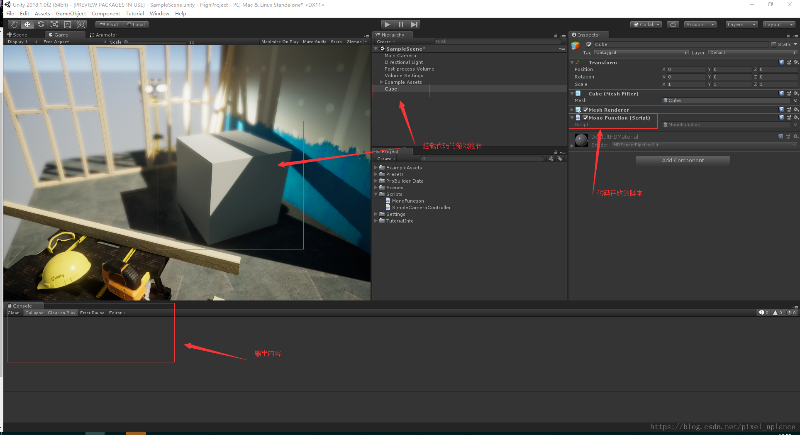Open the Component menu

click(x=106, y=14)
